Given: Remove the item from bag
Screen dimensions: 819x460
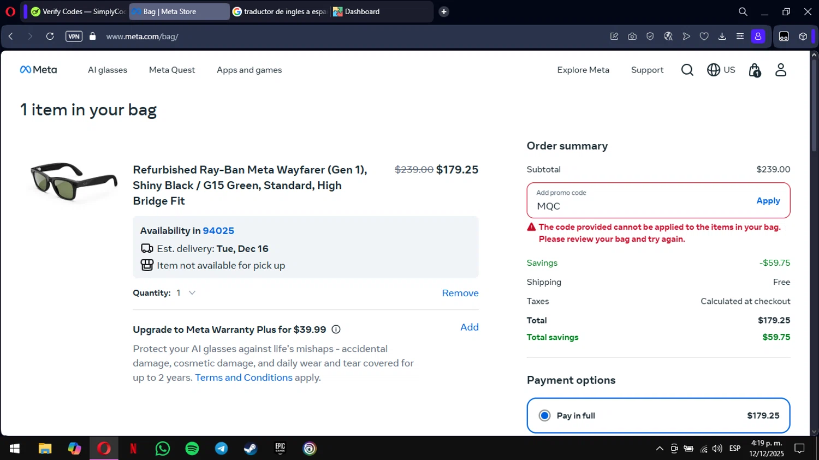Looking at the screenshot, I should pyautogui.click(x=460, y=293).
